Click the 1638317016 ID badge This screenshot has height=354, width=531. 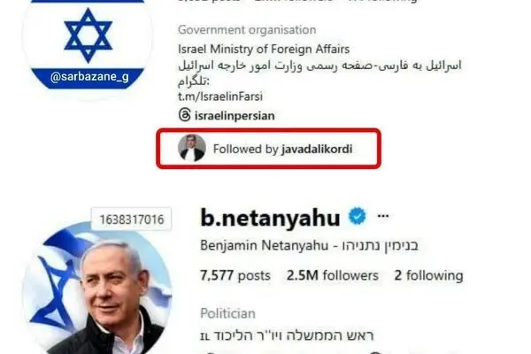pyautogui.click(x=131, y=219)
